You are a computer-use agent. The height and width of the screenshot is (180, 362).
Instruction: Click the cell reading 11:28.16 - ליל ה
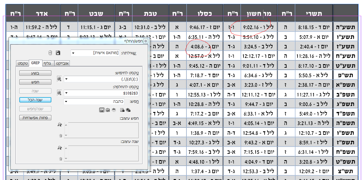(314, 56)
